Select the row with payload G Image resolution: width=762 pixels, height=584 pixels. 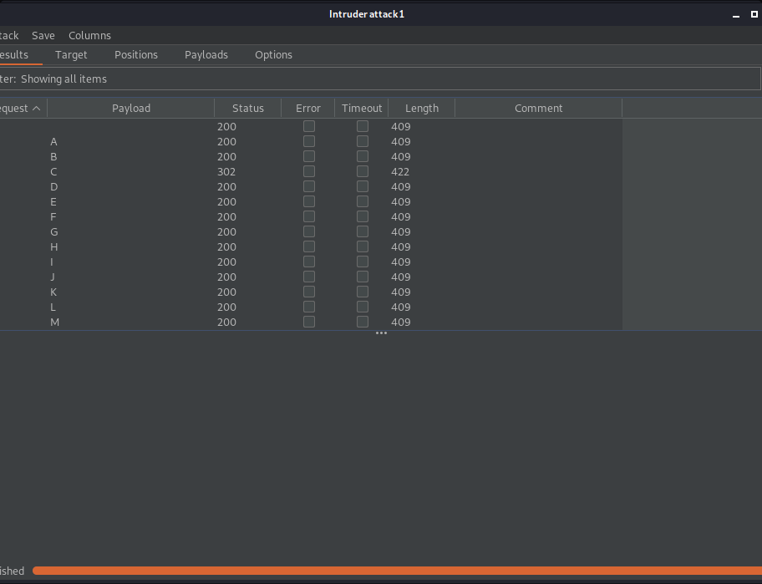pos(311,231)
